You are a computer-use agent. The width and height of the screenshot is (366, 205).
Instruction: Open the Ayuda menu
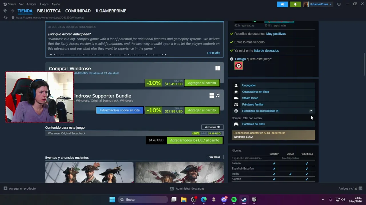click(x=56, y=4)
